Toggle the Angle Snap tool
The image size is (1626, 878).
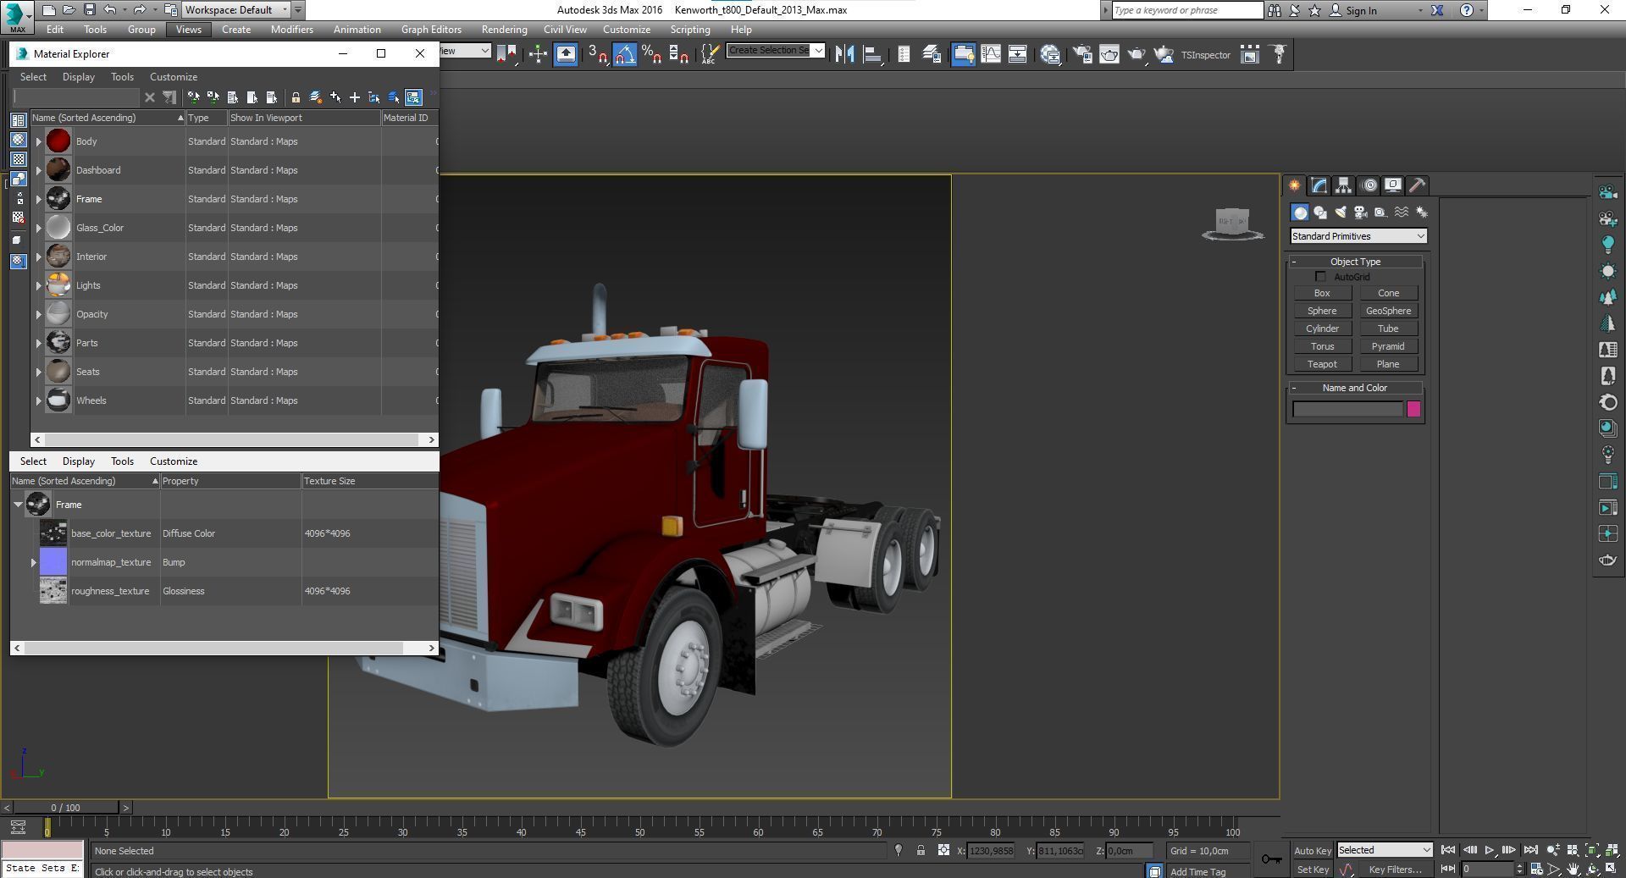[x=624, y=55]
